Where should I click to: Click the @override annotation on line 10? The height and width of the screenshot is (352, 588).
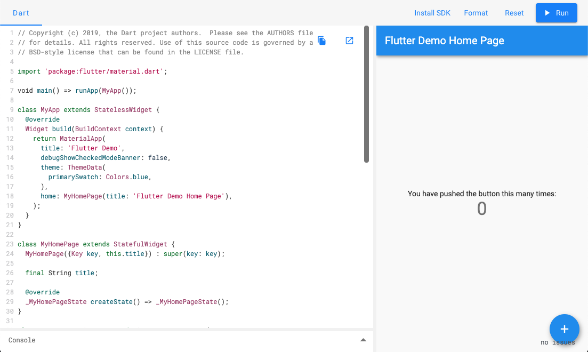[42, 119]
